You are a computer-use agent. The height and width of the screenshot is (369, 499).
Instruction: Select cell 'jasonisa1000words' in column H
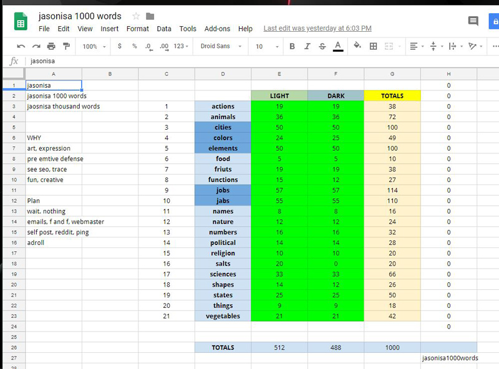[448, 358]
